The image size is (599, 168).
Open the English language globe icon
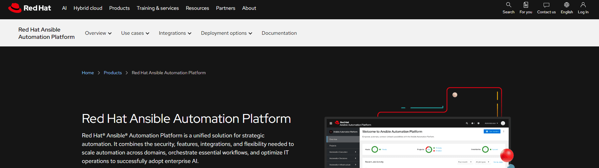[x=567, y=5]
